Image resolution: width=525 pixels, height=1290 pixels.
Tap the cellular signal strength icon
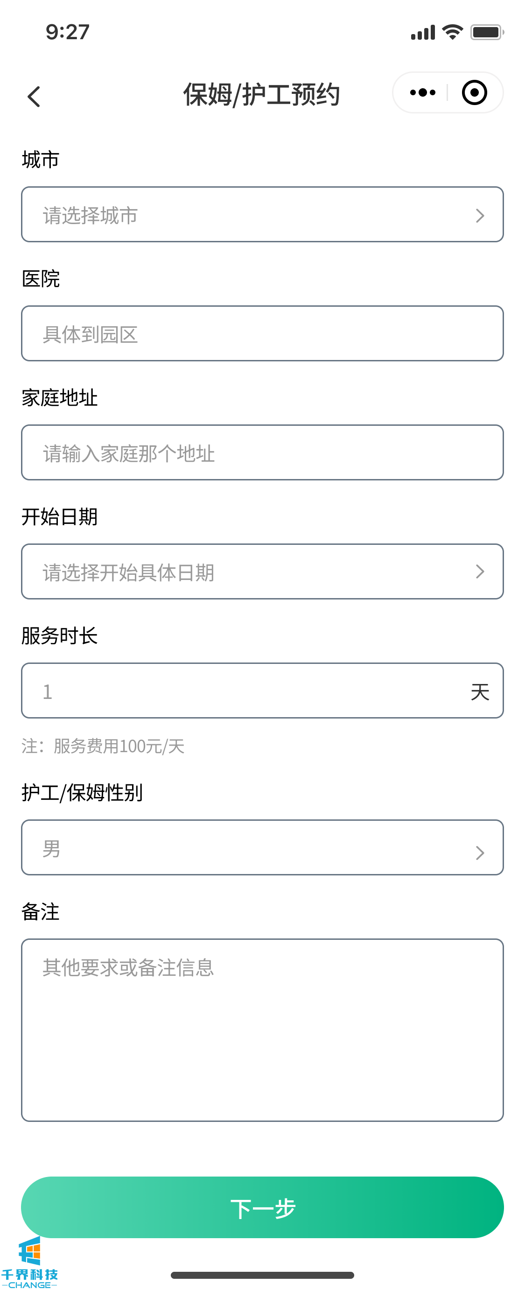(x=423, y=33)
